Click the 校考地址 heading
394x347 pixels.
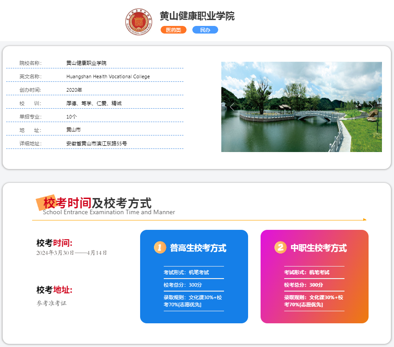[54, 290]
